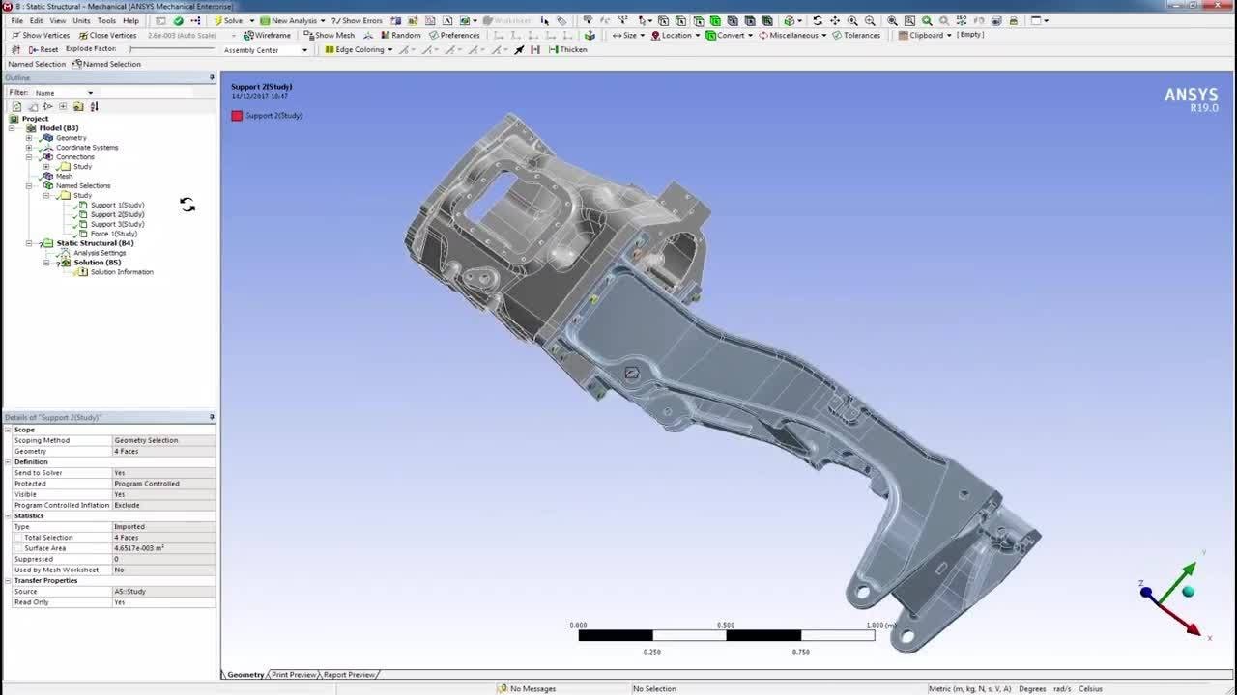Image resolution: width=1237 pixels, height=695 pixels.
Task: Select Support 1(Study) in the tree
Action: [x=117, y=205]
